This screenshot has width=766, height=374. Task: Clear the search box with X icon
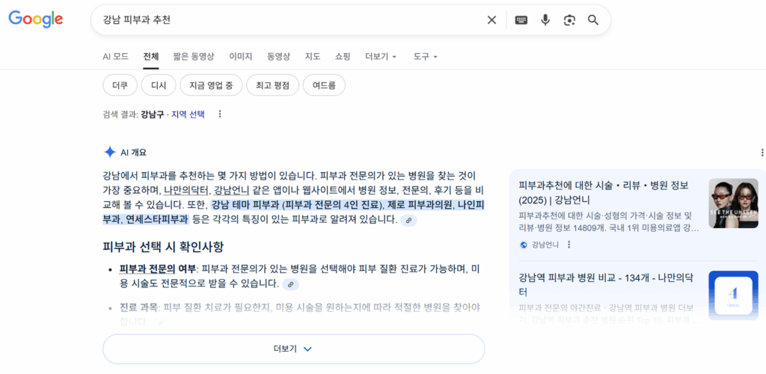[491, 20]
